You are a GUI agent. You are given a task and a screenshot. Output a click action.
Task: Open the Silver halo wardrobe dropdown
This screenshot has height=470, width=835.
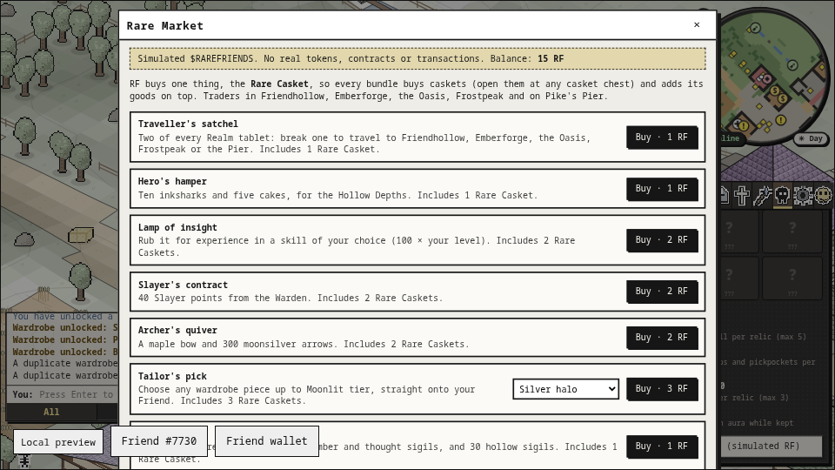pos(565,389)
